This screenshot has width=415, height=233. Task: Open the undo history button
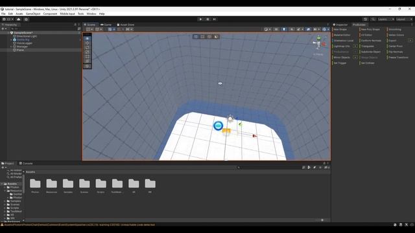pos(366,19)
